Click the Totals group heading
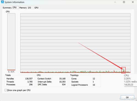Screen dimensions: 137x101 [8, 75]
